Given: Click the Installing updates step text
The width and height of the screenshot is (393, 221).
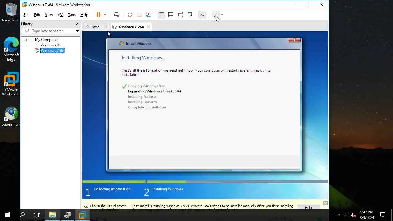Looking at the screenshot, I should (142, 102).
